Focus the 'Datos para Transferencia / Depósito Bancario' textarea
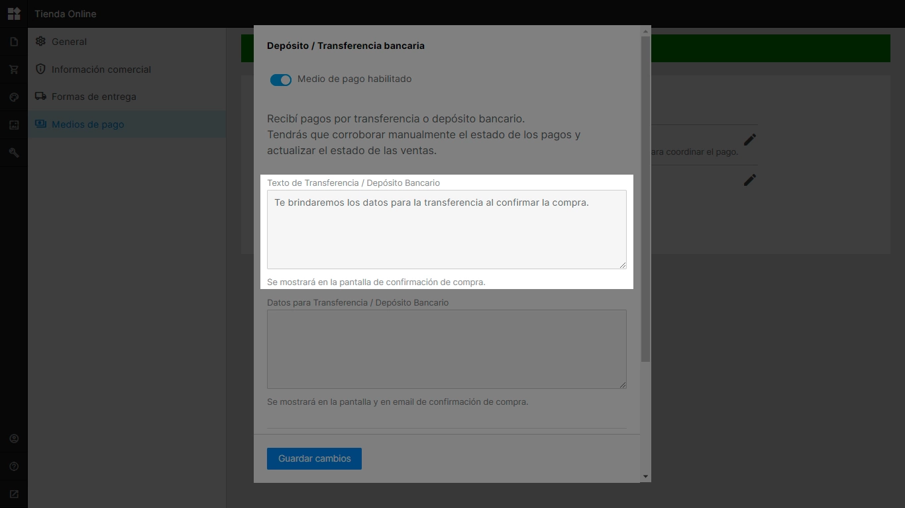The image size is (905, 508). click(x=447, y=349)
